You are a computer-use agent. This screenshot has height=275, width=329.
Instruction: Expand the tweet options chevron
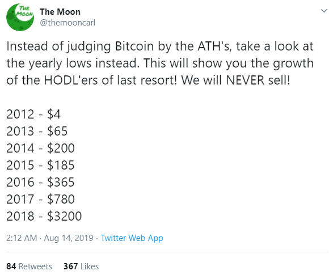(324, 10)
